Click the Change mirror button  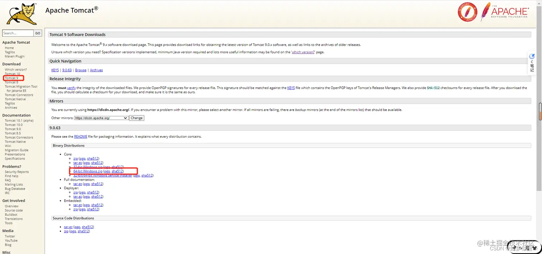click(x=137, y=118)
